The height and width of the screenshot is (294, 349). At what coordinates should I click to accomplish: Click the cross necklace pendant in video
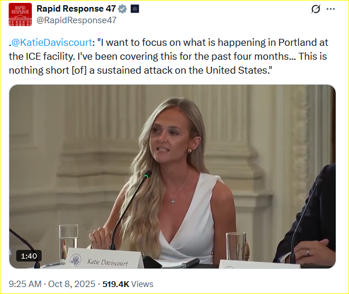pyautogui.click(x=173, y=201)
